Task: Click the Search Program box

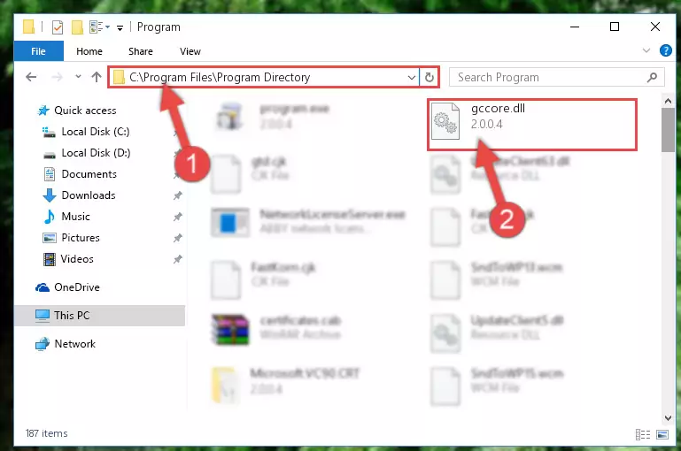Action: pyautogui.click(x=556, y=77)
